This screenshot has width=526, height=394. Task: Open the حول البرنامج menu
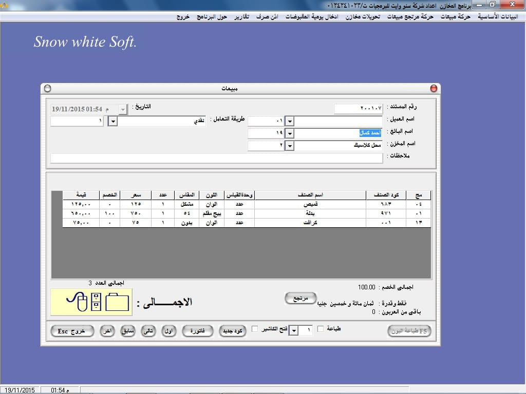212,16
